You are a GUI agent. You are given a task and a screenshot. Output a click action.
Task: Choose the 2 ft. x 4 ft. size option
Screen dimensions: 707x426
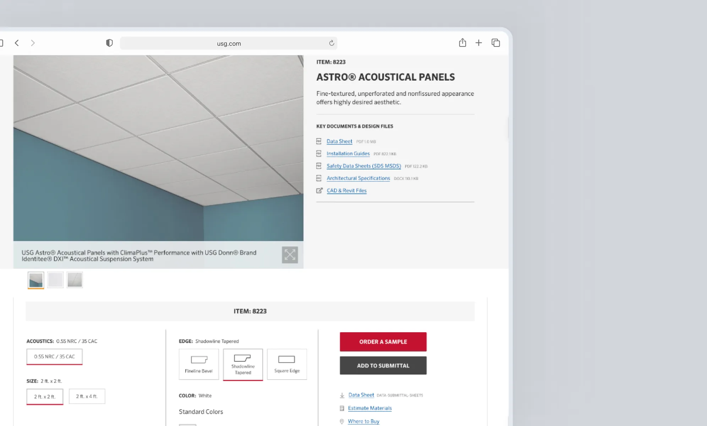click(x=87, y=396)
